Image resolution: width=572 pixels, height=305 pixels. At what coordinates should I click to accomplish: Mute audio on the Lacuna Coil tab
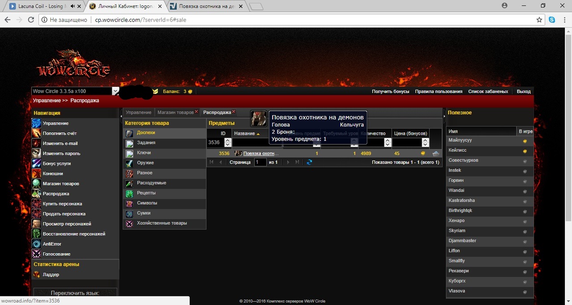(x=73, y=6)
